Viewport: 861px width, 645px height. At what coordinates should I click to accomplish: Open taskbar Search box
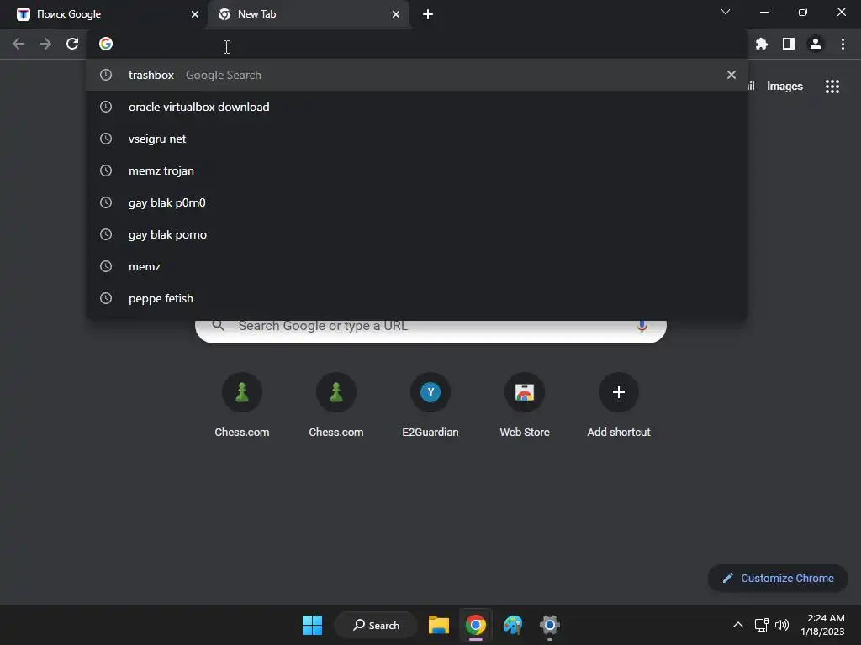tap(376, 625)
